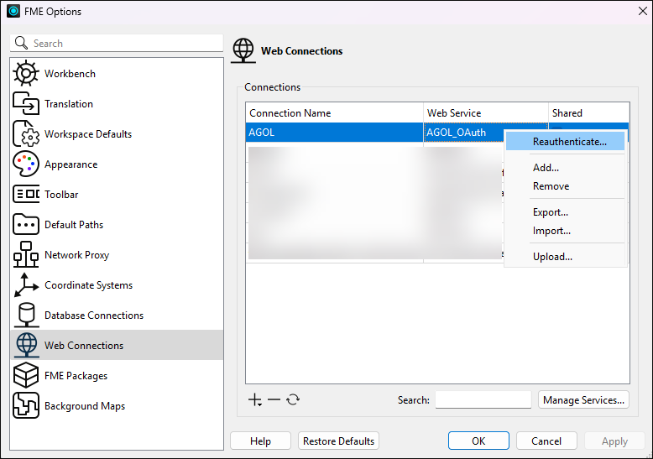Open the Database Connections label
653x459 pixels.
click(x=94, y=316)
